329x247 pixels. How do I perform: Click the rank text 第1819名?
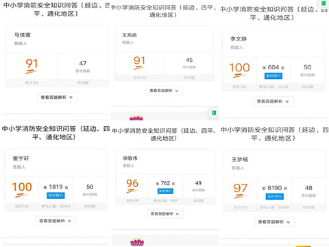pos(56,187)
